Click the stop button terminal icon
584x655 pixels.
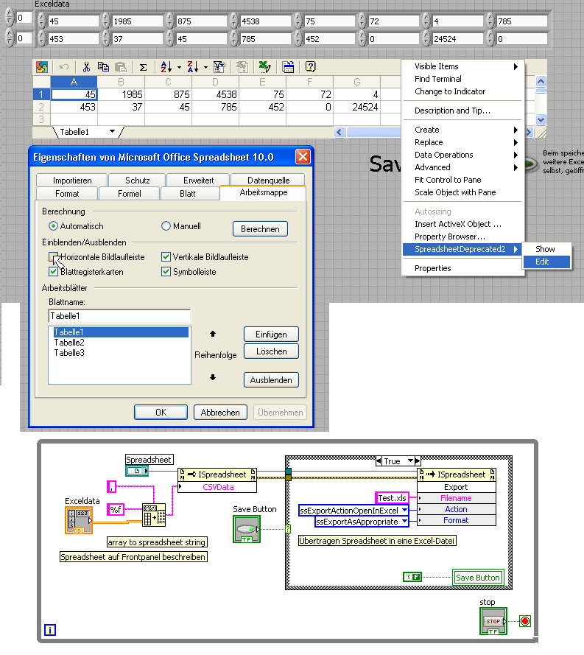493,621
